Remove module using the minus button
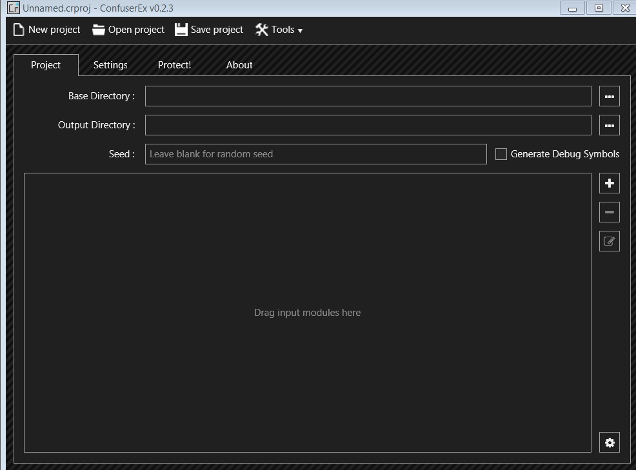This screenshot has height=470, width=636. coord(609,212)
